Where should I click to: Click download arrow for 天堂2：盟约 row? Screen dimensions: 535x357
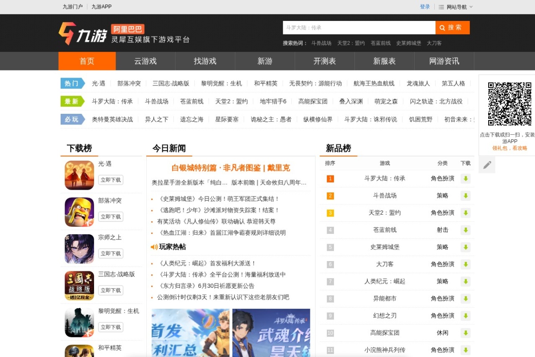point(466,213)
